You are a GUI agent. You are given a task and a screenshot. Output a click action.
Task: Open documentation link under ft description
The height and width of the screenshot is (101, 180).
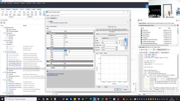point(52,75)
